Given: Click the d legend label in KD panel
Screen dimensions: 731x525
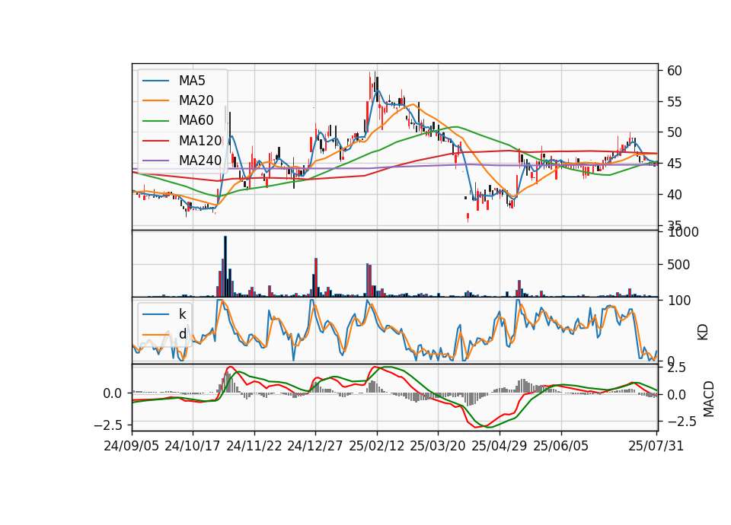Looking at the screenshot, I should coord(182,334).
